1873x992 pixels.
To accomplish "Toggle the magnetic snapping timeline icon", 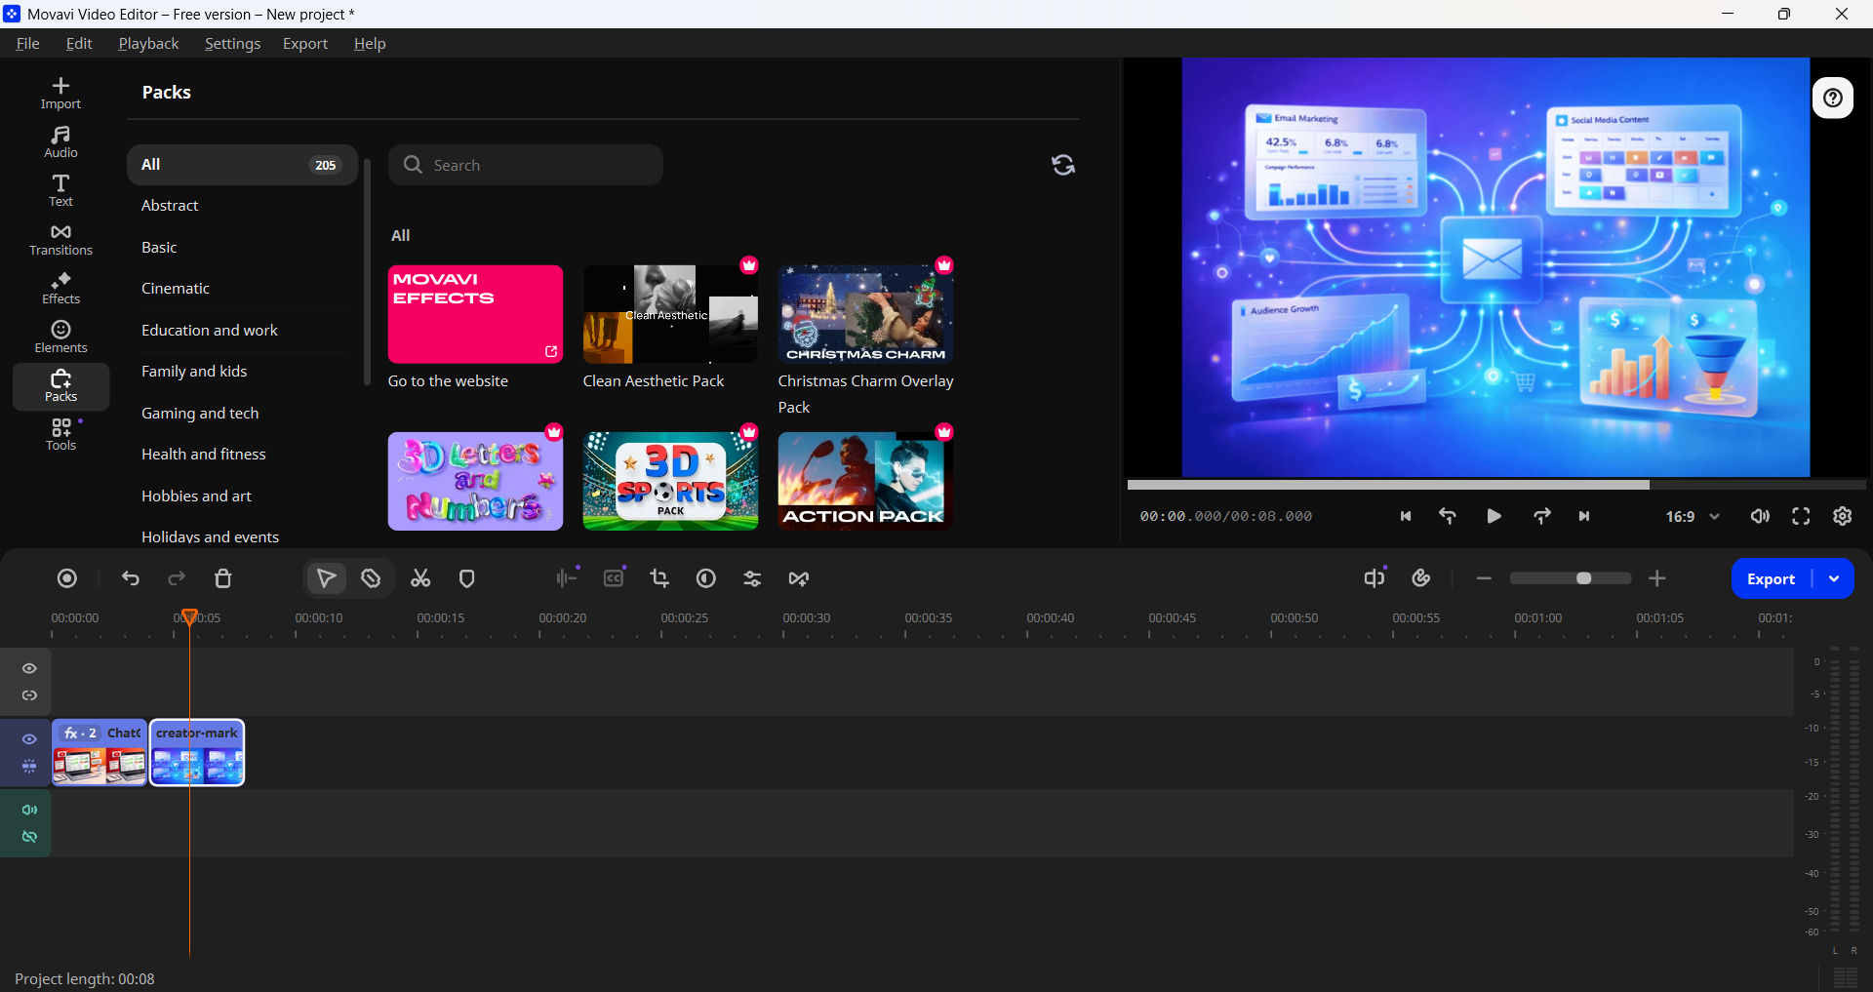I will click(x=1421, y=578).
